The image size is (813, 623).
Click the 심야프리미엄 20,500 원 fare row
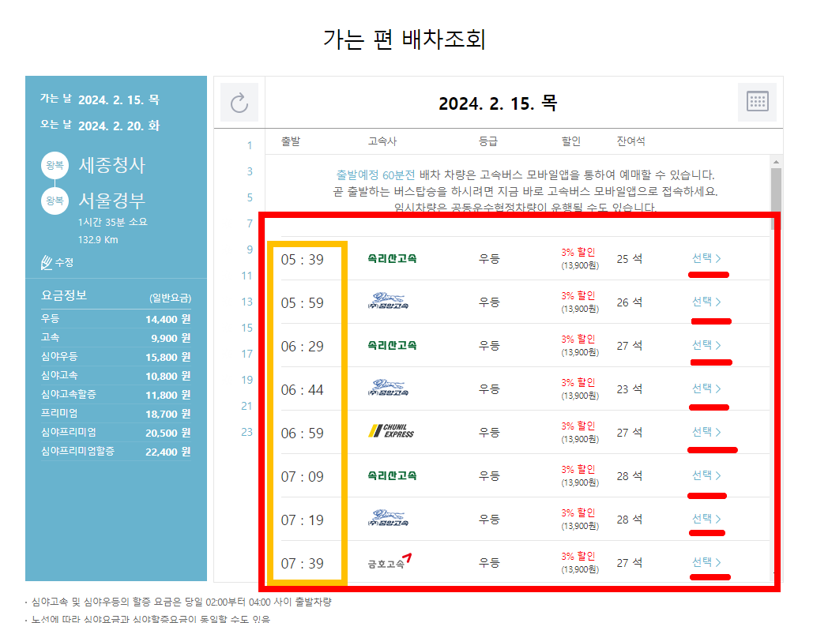pyautogui.click(x=115, y=432)
